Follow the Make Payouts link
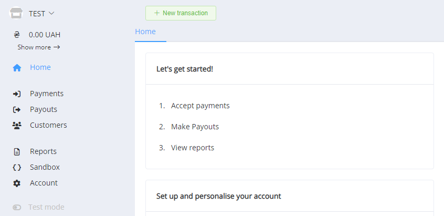The image size is (444, 216). [195, 127]
